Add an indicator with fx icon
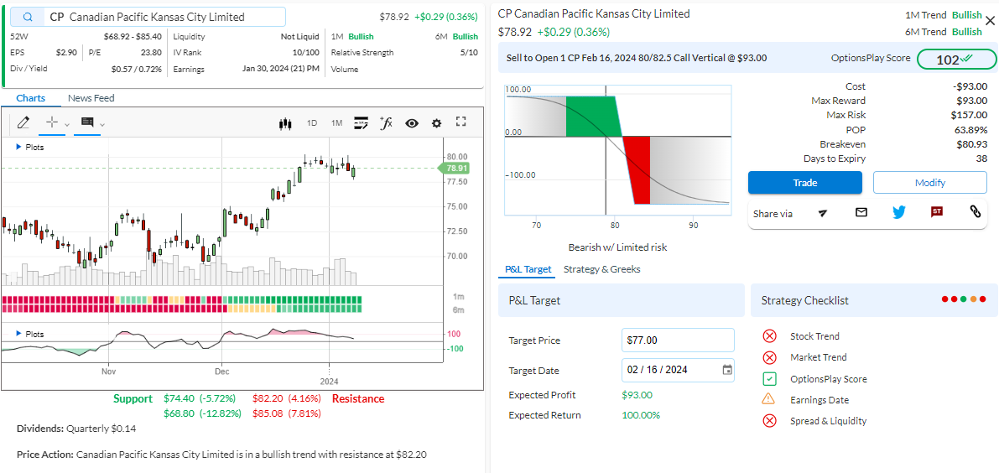The height and width of the screenshot is (473, 999). point(386,123)
